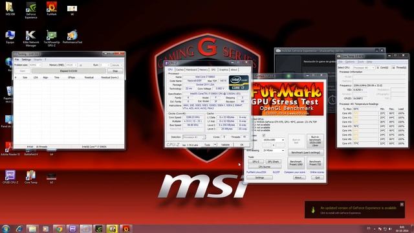Open the Core Temp desktop shortcut
The height and width of the screenshot is (233, 414).
[x=31, y=177]
